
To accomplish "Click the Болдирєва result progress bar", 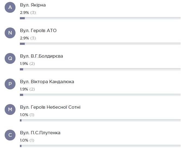I will click(100, 69).
